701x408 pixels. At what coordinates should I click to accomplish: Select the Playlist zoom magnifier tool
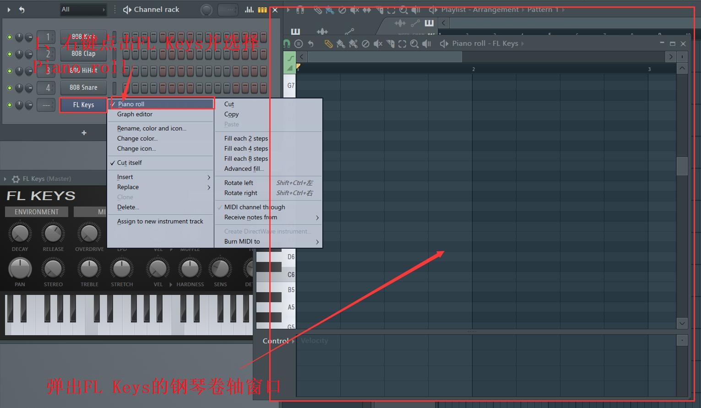(403, 9)
